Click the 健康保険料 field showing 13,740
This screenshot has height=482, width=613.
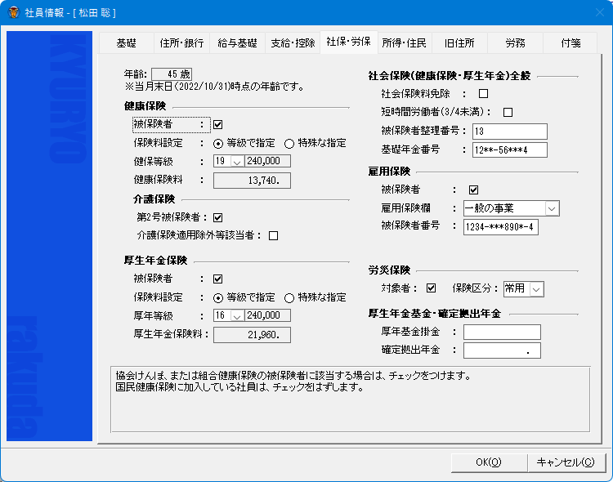(x=252, y=181)
